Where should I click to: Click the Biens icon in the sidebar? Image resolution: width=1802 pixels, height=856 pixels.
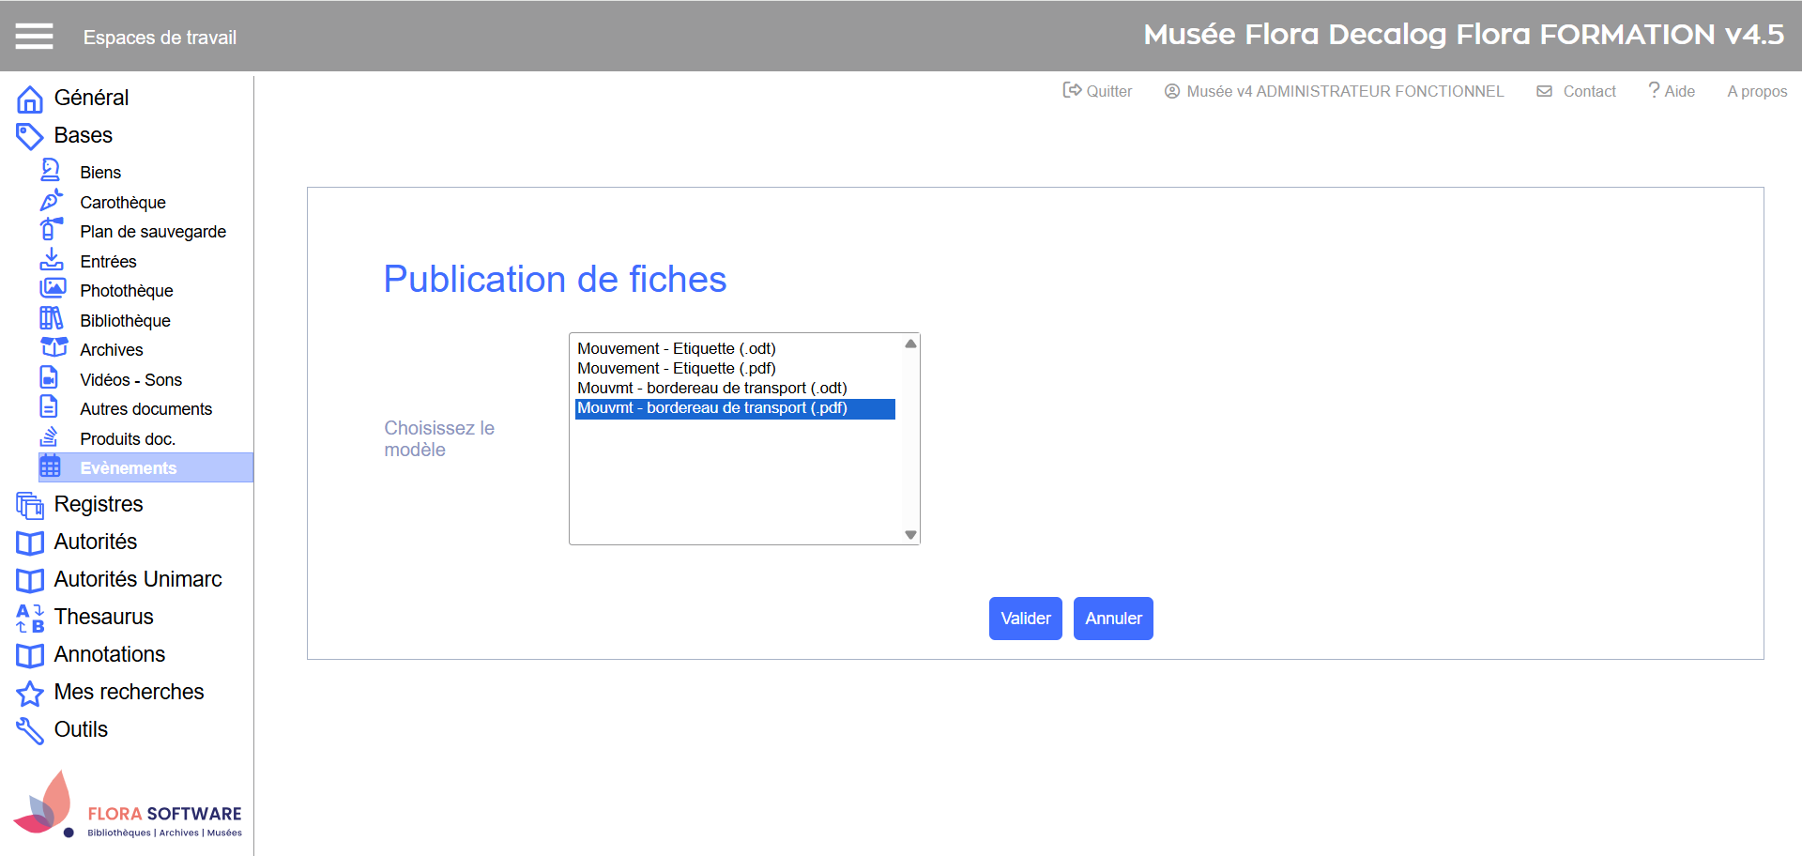click(x=51, y=171)
